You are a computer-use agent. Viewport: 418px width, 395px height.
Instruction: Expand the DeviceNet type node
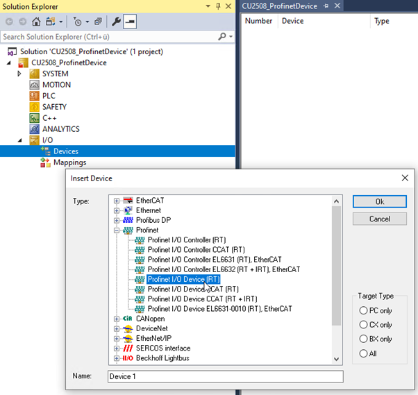(117, 328)
